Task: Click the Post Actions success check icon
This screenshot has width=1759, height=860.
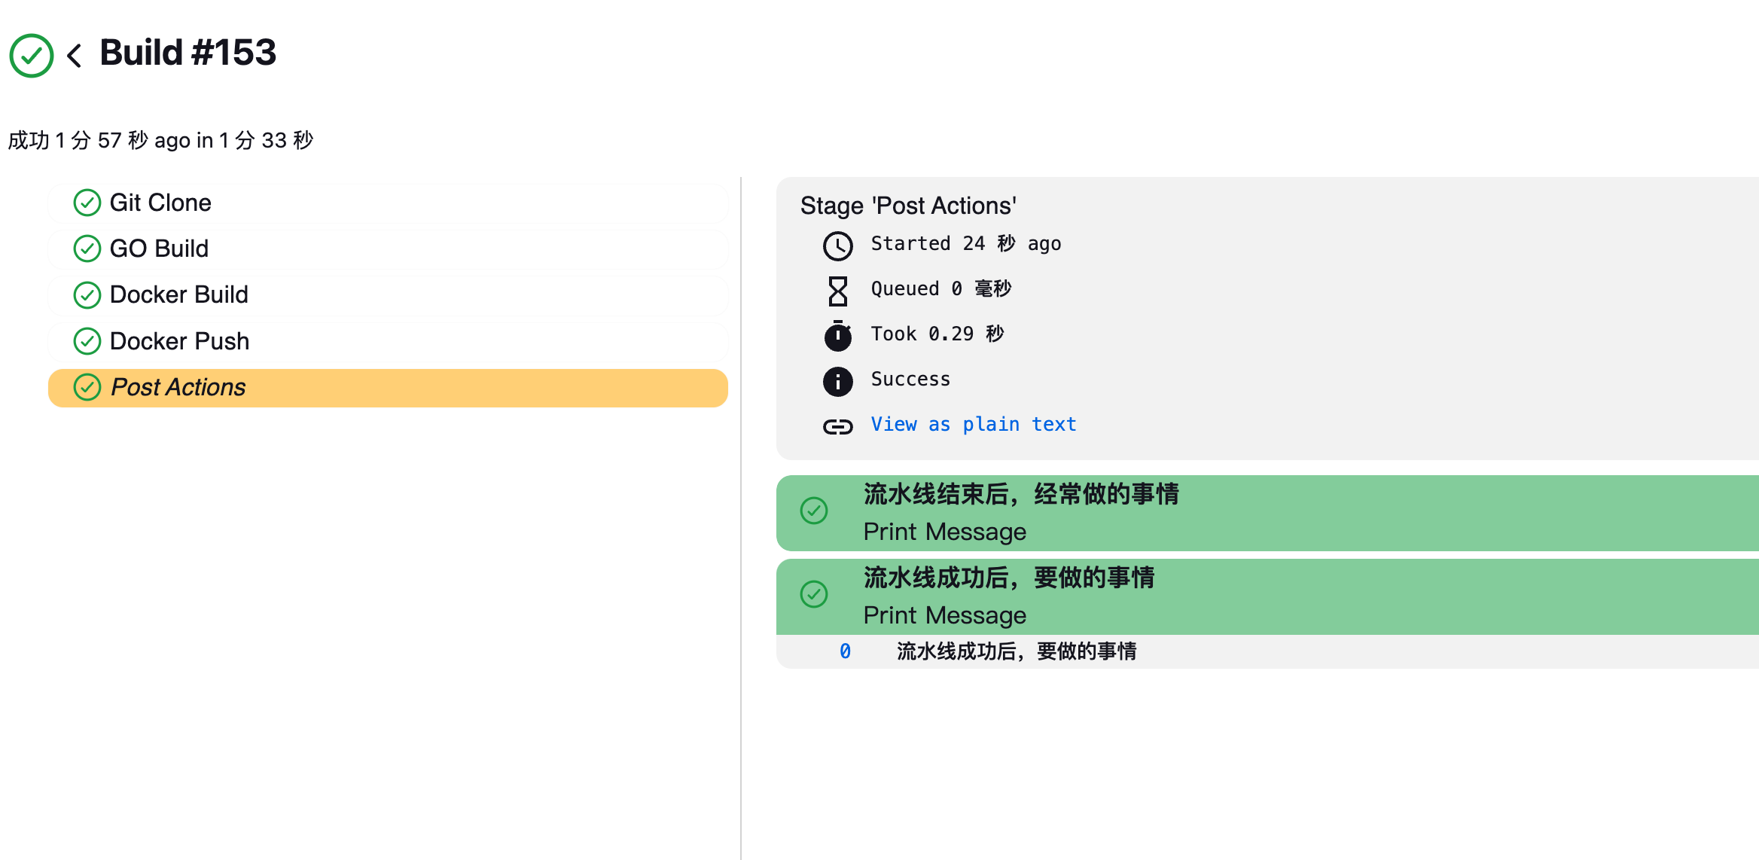Action: [x=87, y=387]
